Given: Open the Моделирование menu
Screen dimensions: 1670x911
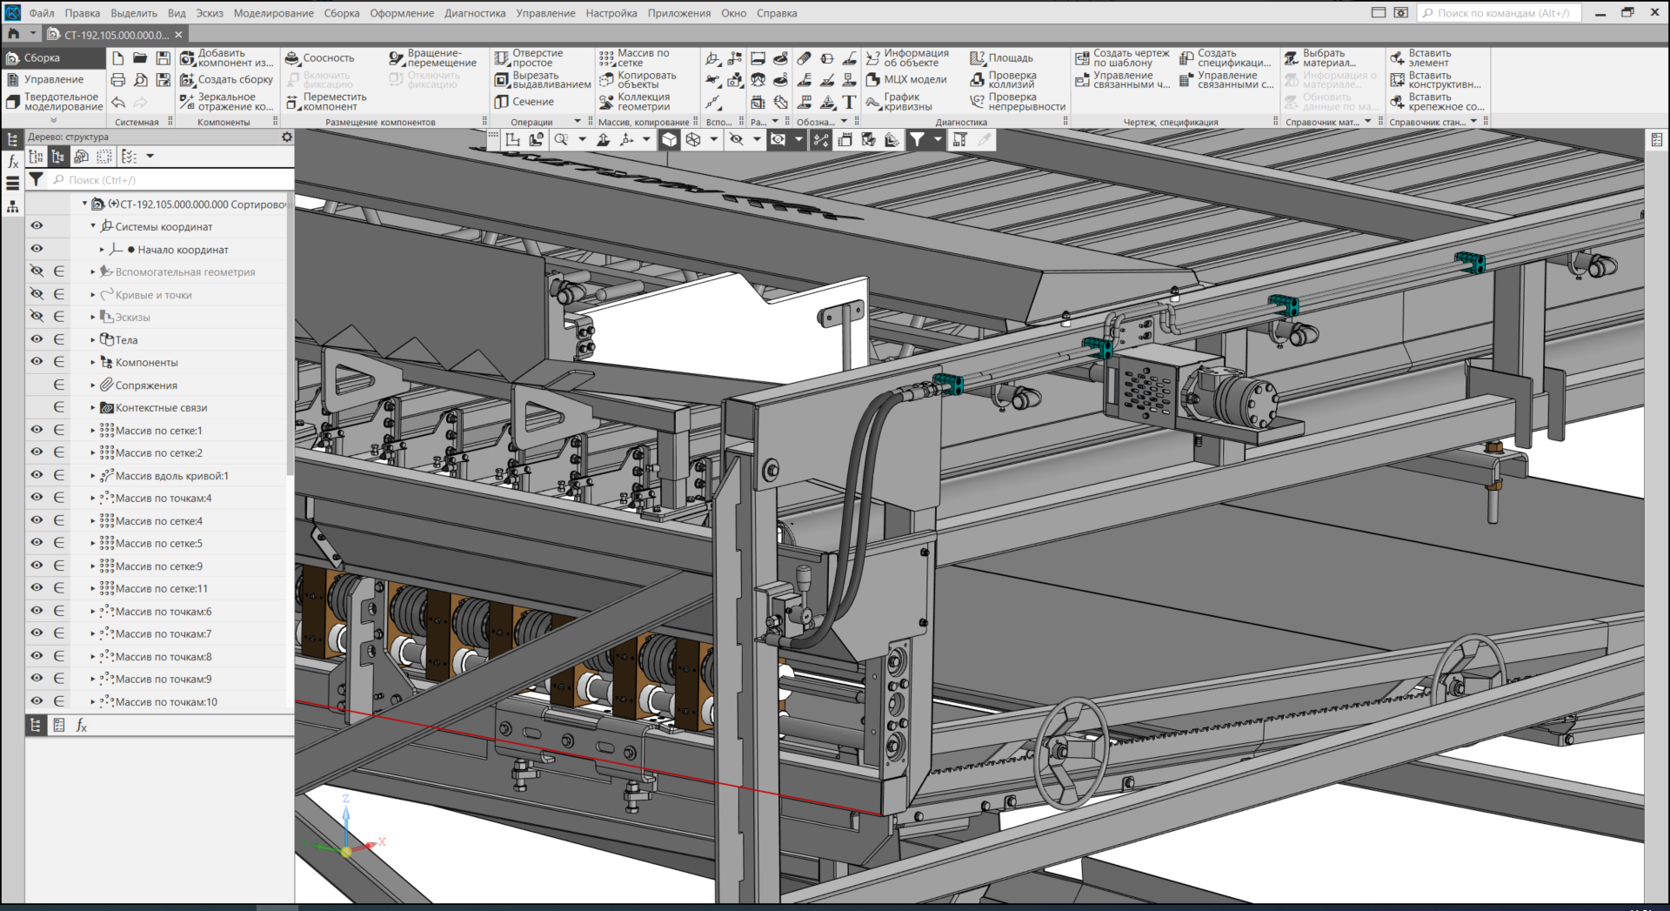Looking at the screenshot, I should tap(273, 13).
